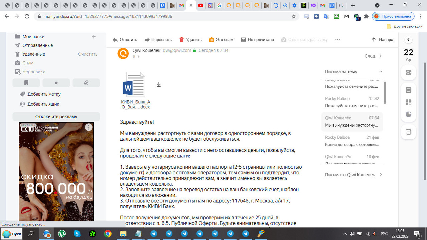Expand recipient details next to Я
Viewport: 427px width, 240px height.
[x=138, y=57]
